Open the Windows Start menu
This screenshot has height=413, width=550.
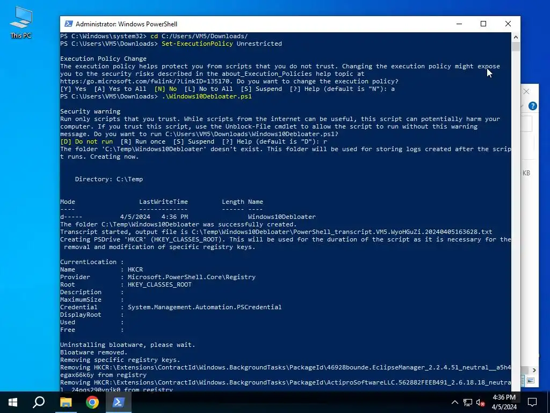pyautogui.click(x=13, y=402)
